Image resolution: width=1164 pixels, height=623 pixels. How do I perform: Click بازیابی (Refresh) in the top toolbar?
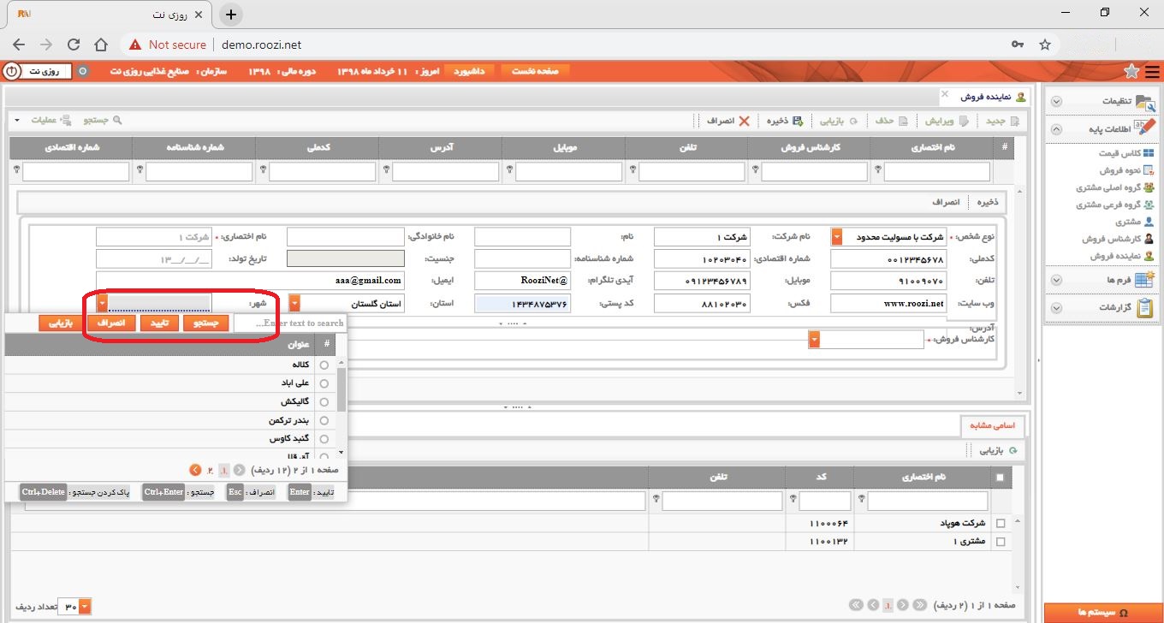[x=840, y=121]
